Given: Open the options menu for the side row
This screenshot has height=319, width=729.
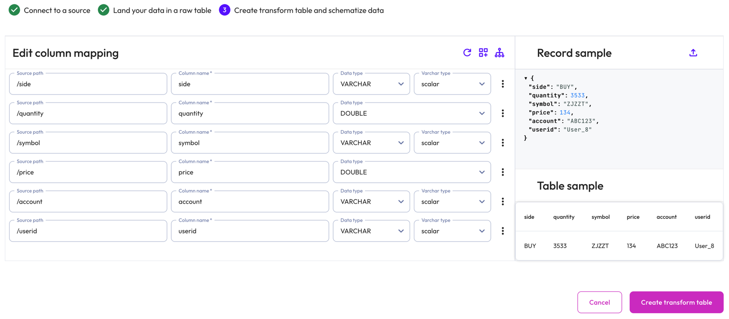Looking at the screenshot, I should (503, 84).
